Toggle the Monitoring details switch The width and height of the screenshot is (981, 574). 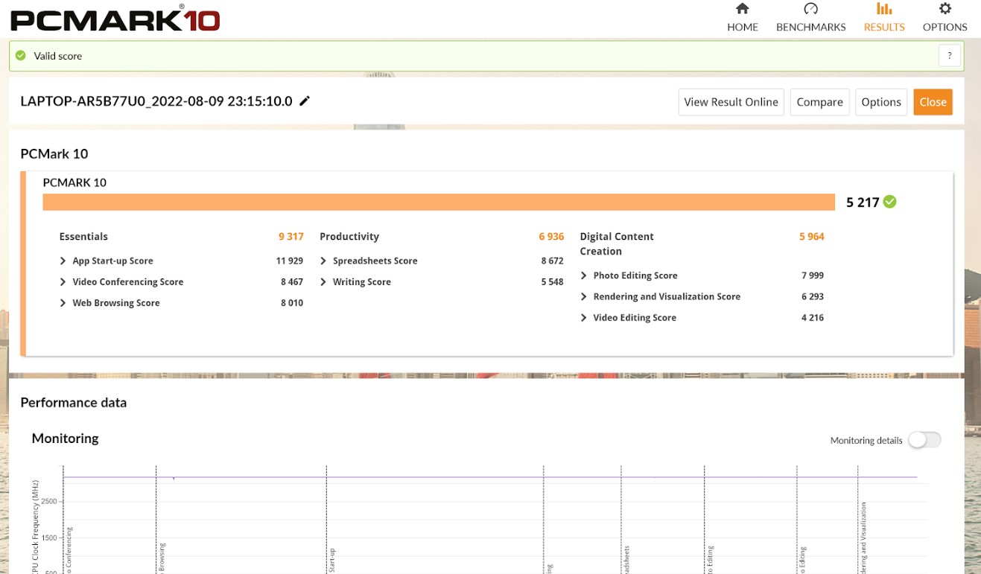click(924, 440)
